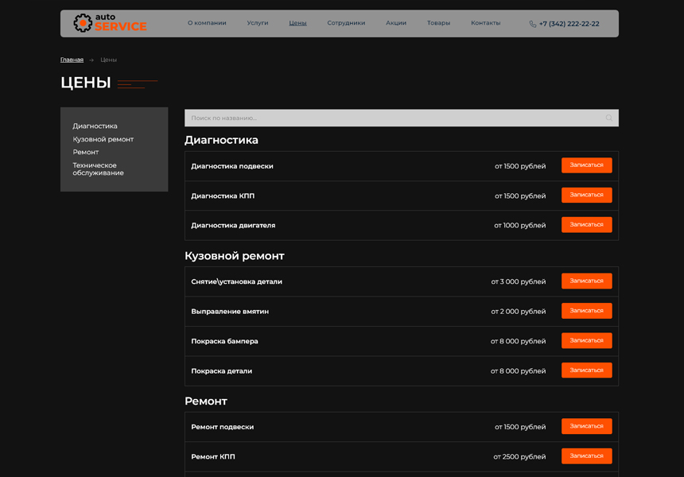The image size is (684, 477).
Task: Call the +7 (342) 222-22-22 phone link
Action: [x=569, y=24]
